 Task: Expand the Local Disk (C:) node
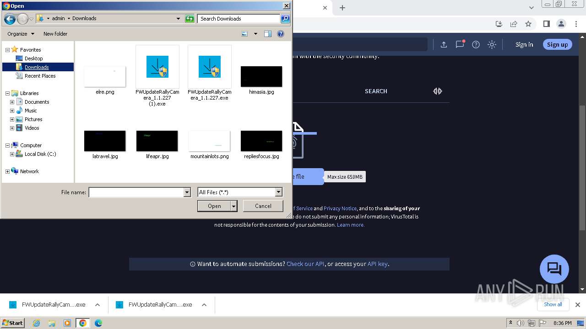[x=12, y=154]
